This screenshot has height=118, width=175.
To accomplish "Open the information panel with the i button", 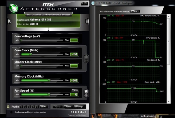I will point(87,21).
